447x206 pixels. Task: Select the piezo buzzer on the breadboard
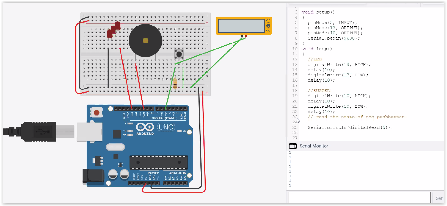coord(146,40)
